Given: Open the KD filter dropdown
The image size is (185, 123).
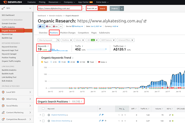Looking at the screenshot, I should [x=93, y=40].
